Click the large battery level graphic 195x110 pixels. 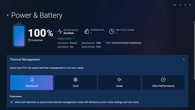(x=19, y=35)
